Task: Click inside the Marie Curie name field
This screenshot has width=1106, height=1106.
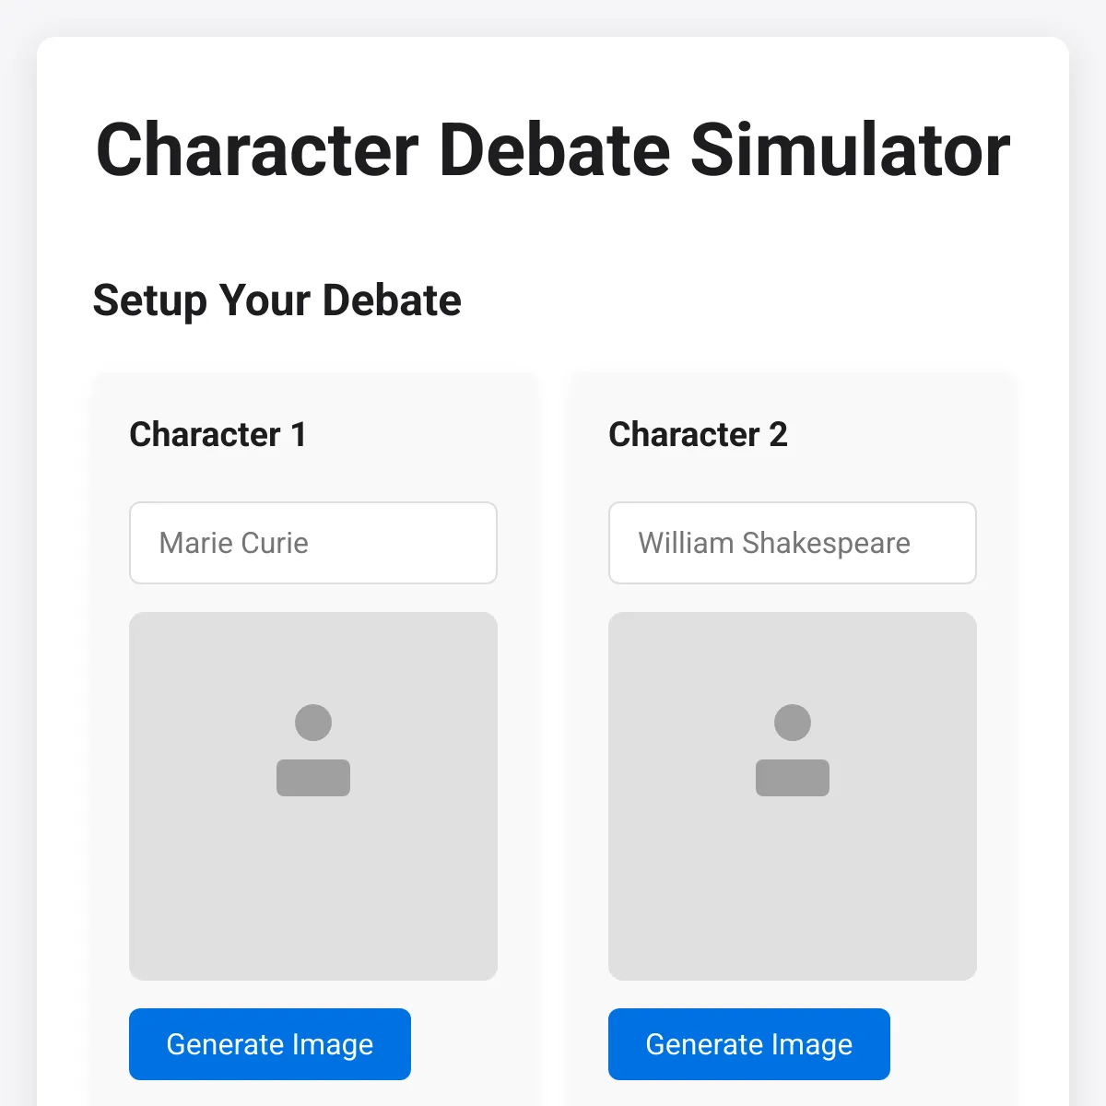Action: click(x=313, y=543)
